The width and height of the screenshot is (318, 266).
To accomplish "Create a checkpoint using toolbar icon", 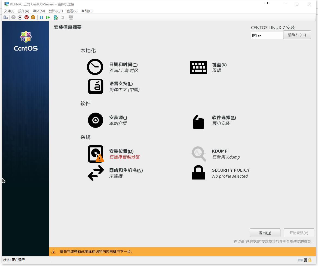I will (56, 17).
